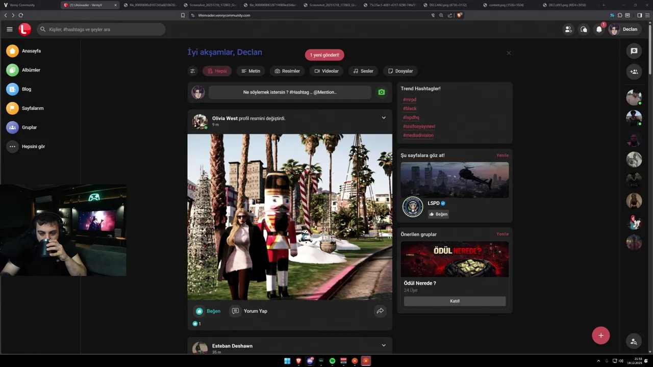Image resolution: width=653 pixels, height=367 pixels.
Task: Click the search field 'Kişiler, #hashtags'
Action: pyautogui.click(x=101, y=30)
